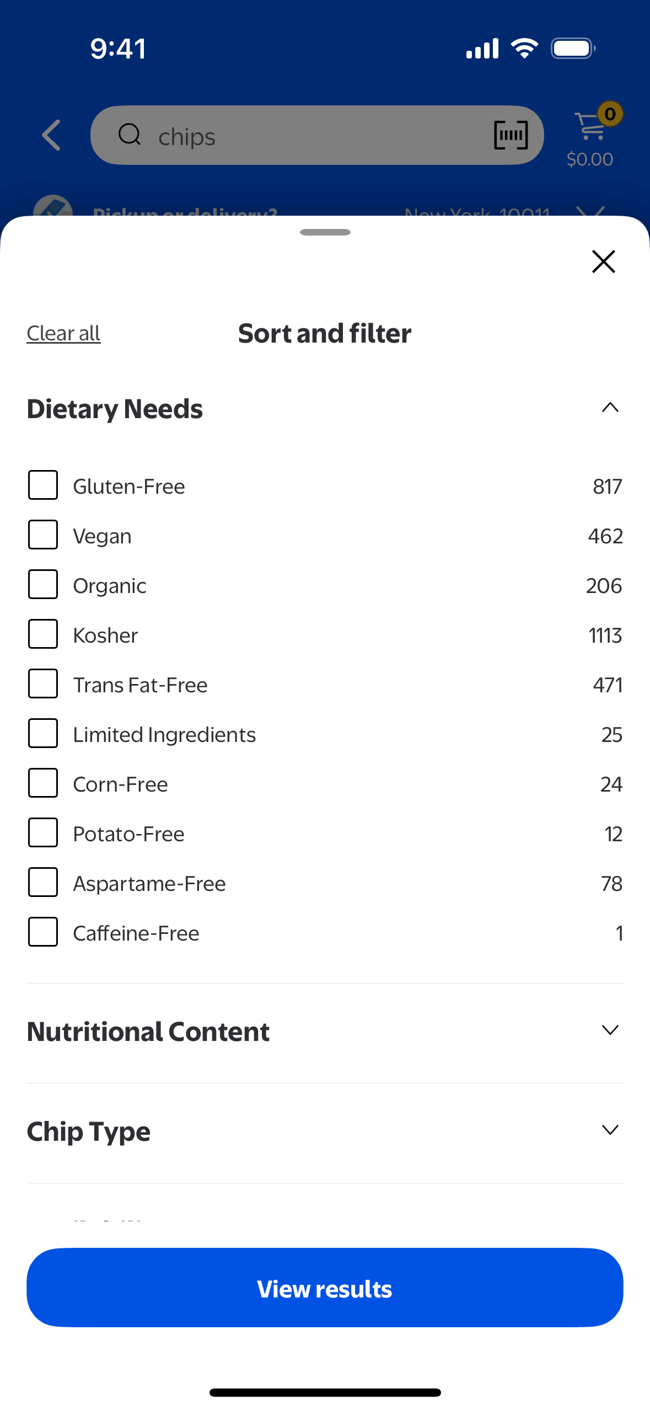Check the Gluten-Free checkbox

tap(43, 485)
